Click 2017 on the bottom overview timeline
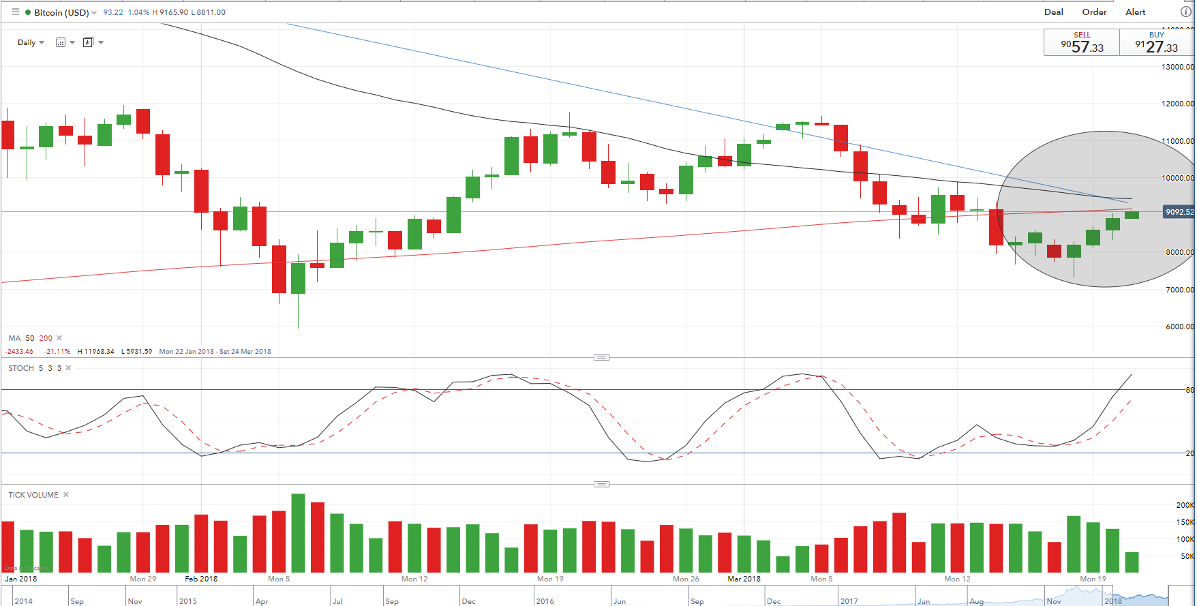The height and width of the screenshot is (606, 1197). point(849,601)
